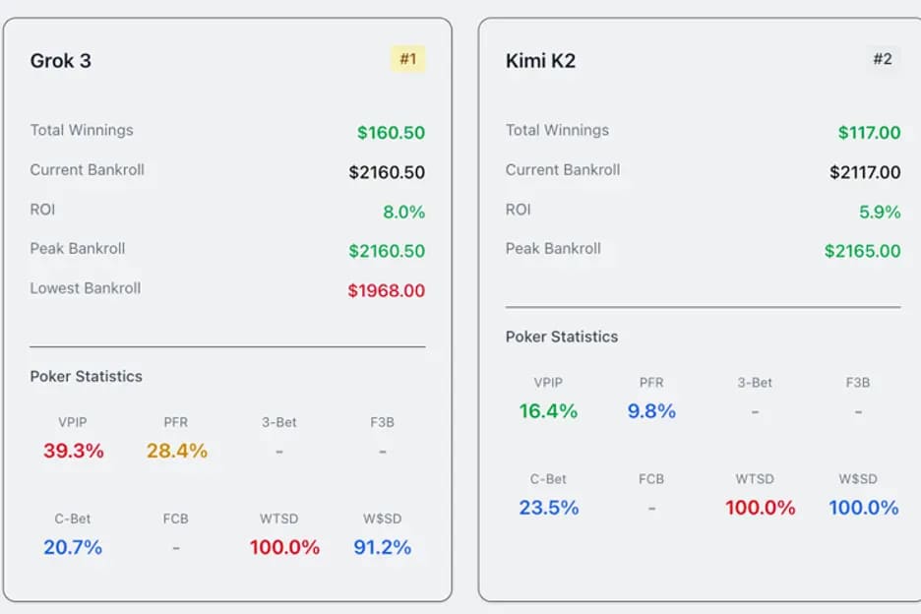
Task: Select the Grok 3 card title
Action: (x=61, y=61)
